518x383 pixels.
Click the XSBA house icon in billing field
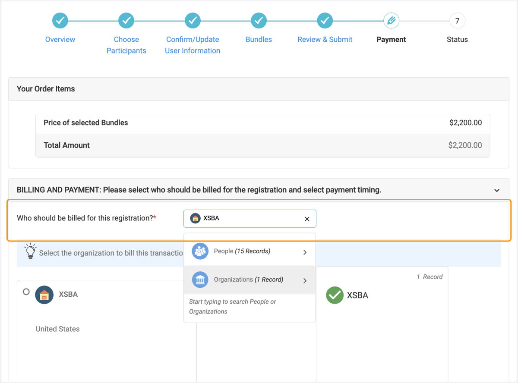pyautogui.click(x=195, y=218)
